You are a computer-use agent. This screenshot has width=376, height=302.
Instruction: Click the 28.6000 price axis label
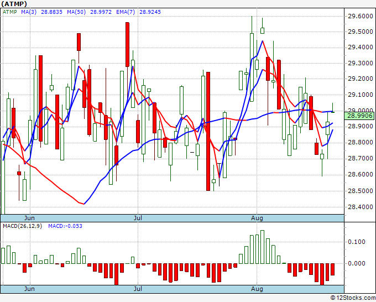click(360, 174)
